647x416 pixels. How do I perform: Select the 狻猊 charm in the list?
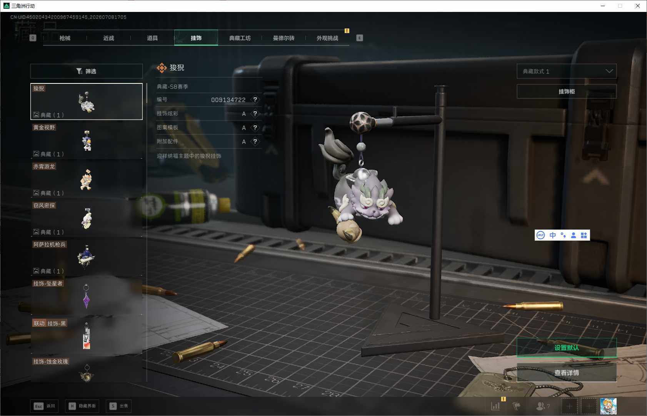point(87,102)
